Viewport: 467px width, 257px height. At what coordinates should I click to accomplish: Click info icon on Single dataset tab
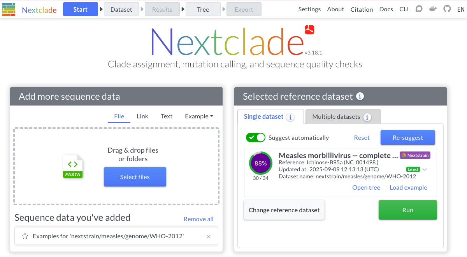(290, 117)
